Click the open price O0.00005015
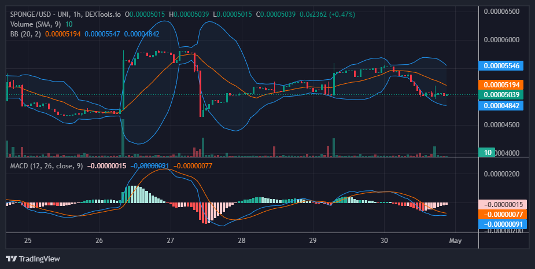 [145, 14]
